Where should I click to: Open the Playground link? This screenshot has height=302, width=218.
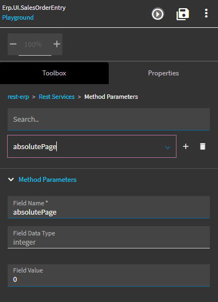point(18,17)
